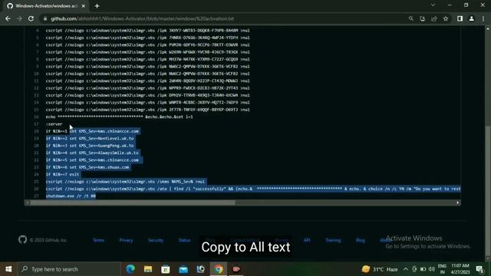The height and width of the screenshot is (276, 491).
Task: Open the notification center icon
Action: (479, 269)
